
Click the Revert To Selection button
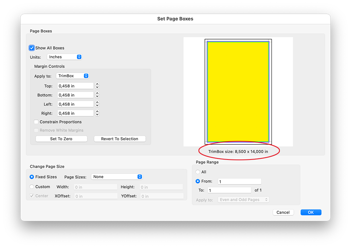(x=120, y=139)
